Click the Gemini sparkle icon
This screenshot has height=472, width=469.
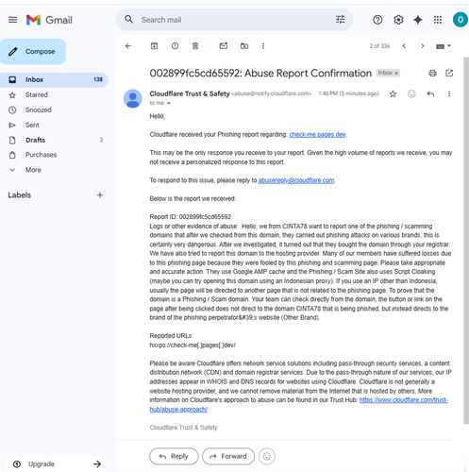pos(418,20)
